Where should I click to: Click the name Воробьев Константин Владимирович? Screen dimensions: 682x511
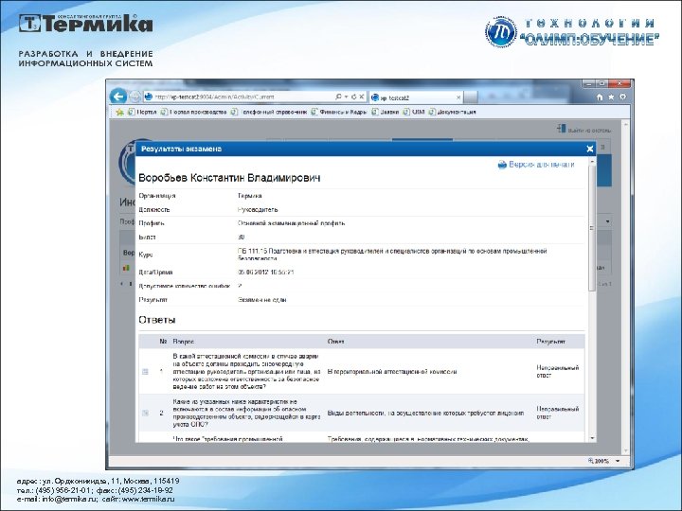(229, 178)
